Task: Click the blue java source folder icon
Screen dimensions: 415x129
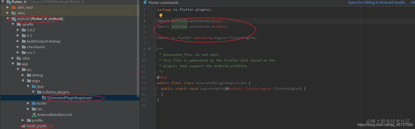Action: pos(34,86)
